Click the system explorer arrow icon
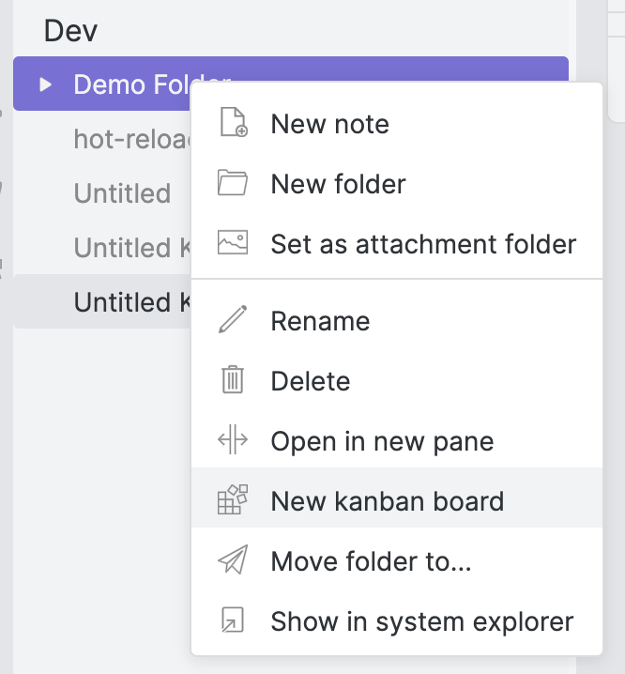The width and height of the screenshot is (625, 674). [x=232, y=620]
